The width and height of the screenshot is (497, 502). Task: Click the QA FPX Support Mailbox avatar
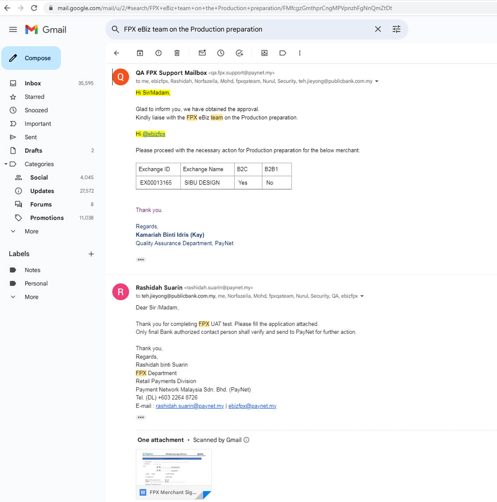(121, 77)
